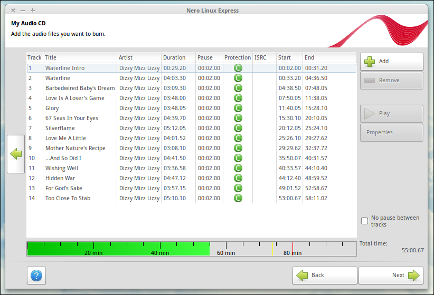Enable No pause between tracks checkbox

pos(364,221)
